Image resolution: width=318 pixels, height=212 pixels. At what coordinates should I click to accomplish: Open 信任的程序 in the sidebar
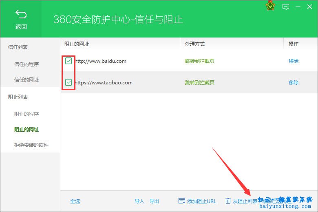tap(26, 64)
